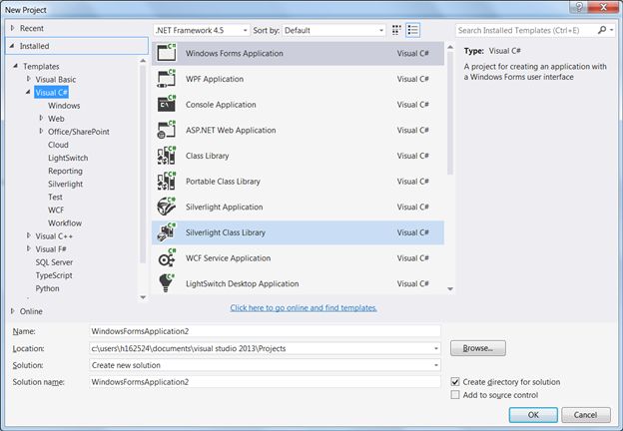Click the template list vertical scrollbar thumb
623x431 pixels.
450,113
